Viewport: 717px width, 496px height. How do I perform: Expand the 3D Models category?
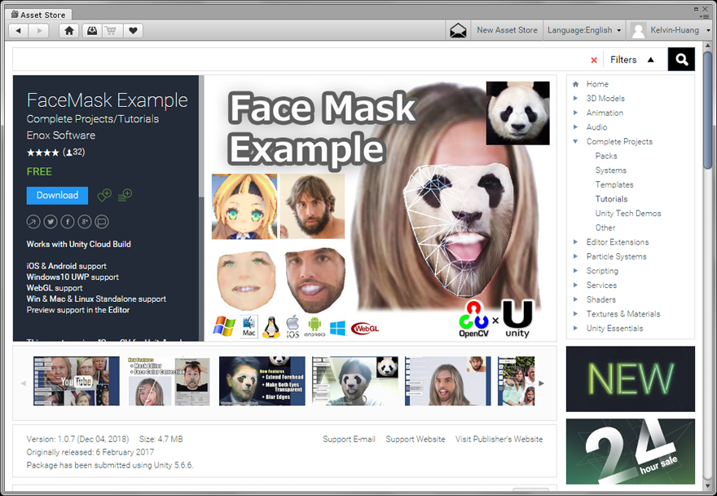point(575,98)
